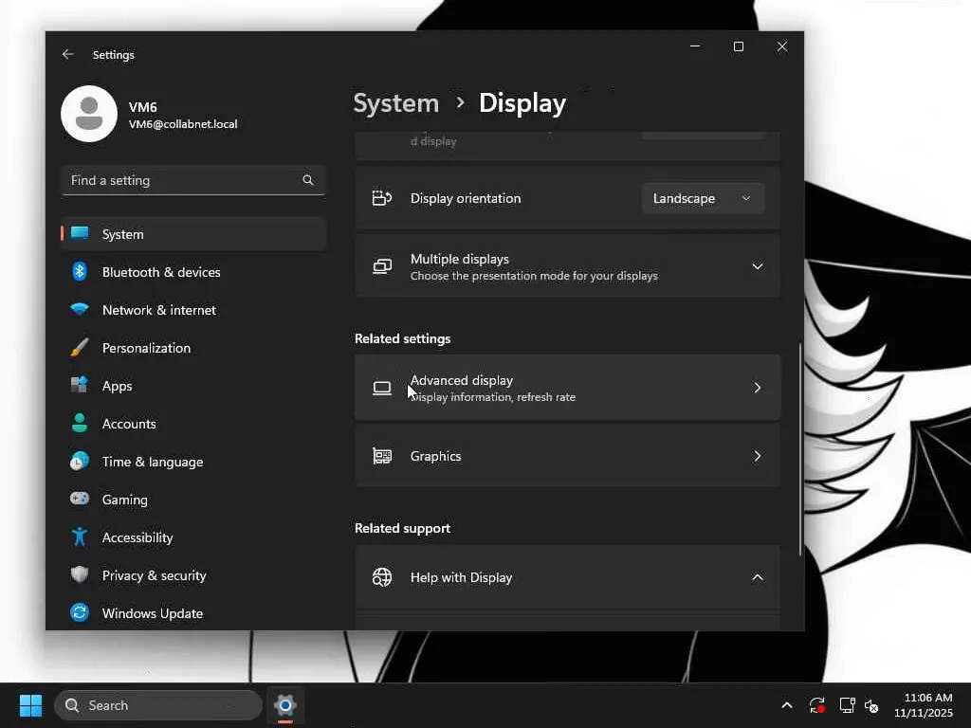This screenshot has height=728, width=971.
Task: Select System in the sidebar
Action: (x=193, y=234)
